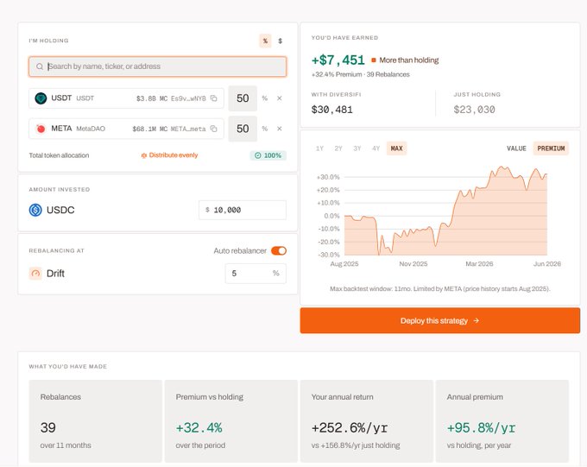
Task: Click the USDC coin icon
Action: tap(35, 210)
